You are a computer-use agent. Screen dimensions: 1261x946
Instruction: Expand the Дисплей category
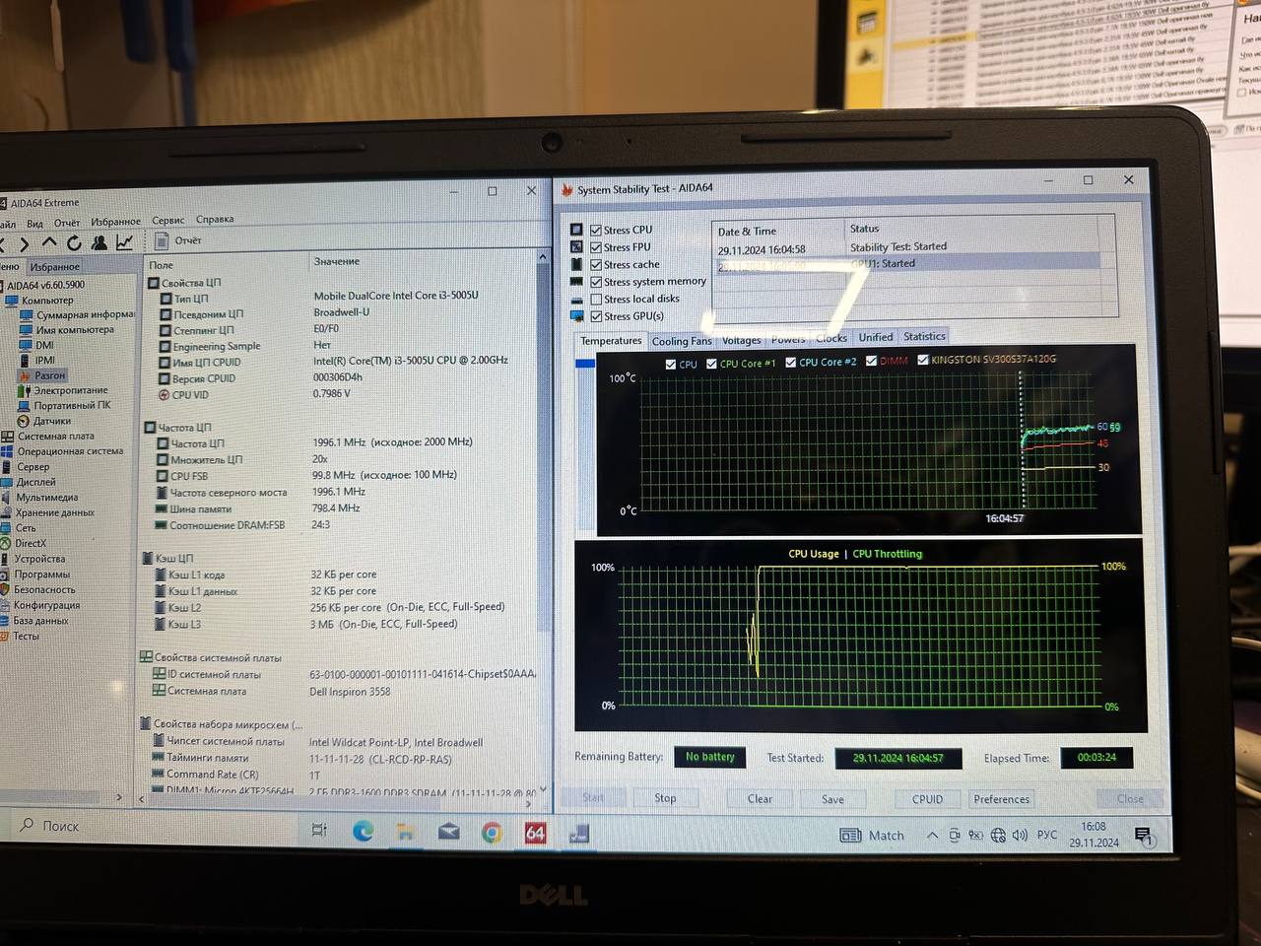[29, 482]
